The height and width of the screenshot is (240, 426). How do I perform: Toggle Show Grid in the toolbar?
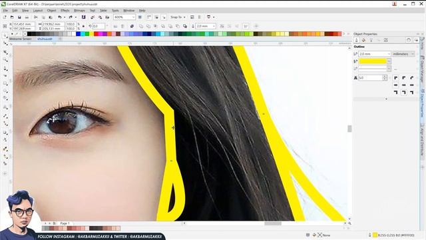156,17
